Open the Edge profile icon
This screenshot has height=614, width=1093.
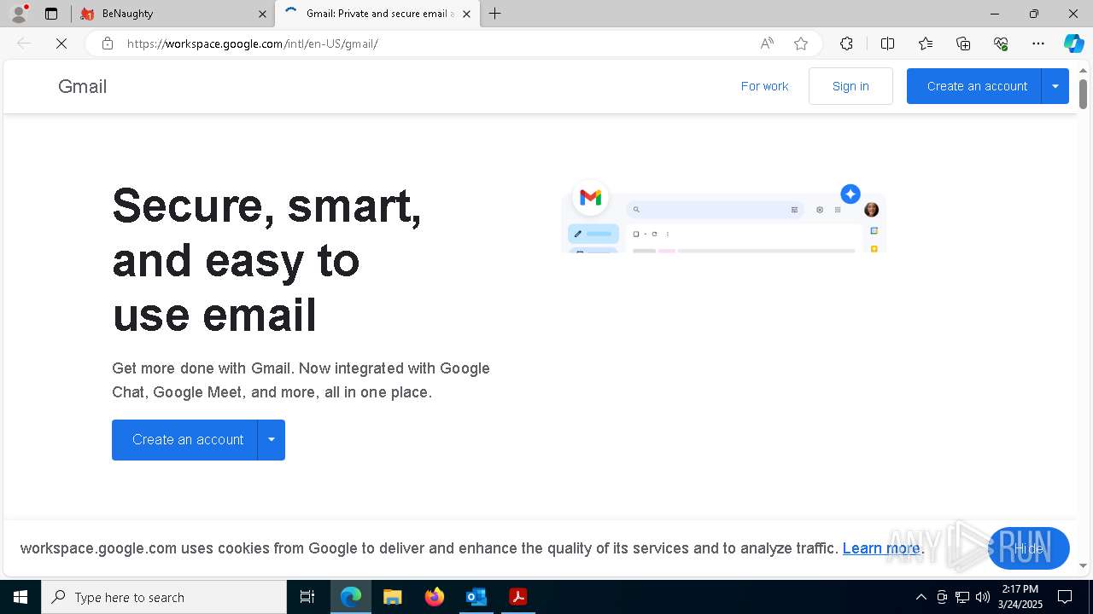coord(19,14)
